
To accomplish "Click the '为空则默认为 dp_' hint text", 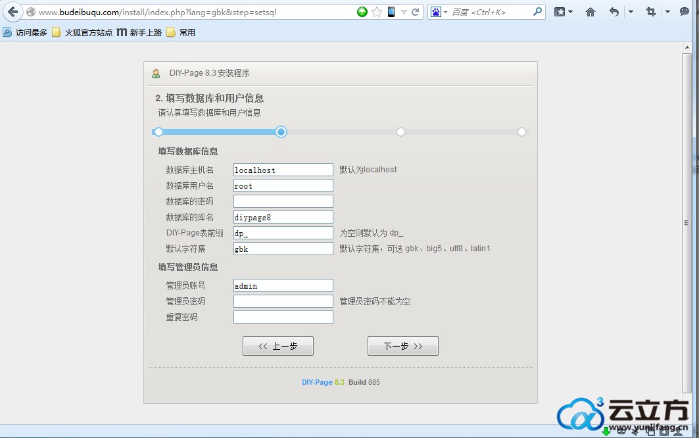I will coord(372,233).
